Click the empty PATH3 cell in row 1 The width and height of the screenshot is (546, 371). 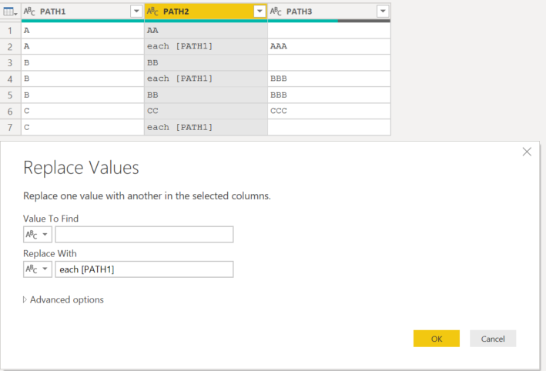coord(329,31)
